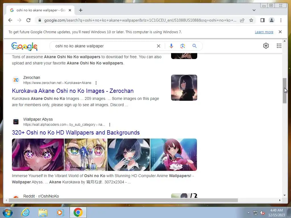The height and width of the screenshot is (218, 291).
Task: Open the network tray icon
Action: (255, 213)
